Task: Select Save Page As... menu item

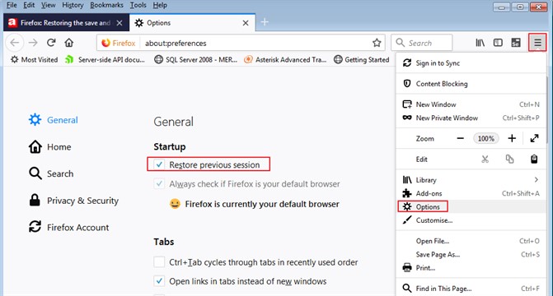Action: click(x=471, y=254)
